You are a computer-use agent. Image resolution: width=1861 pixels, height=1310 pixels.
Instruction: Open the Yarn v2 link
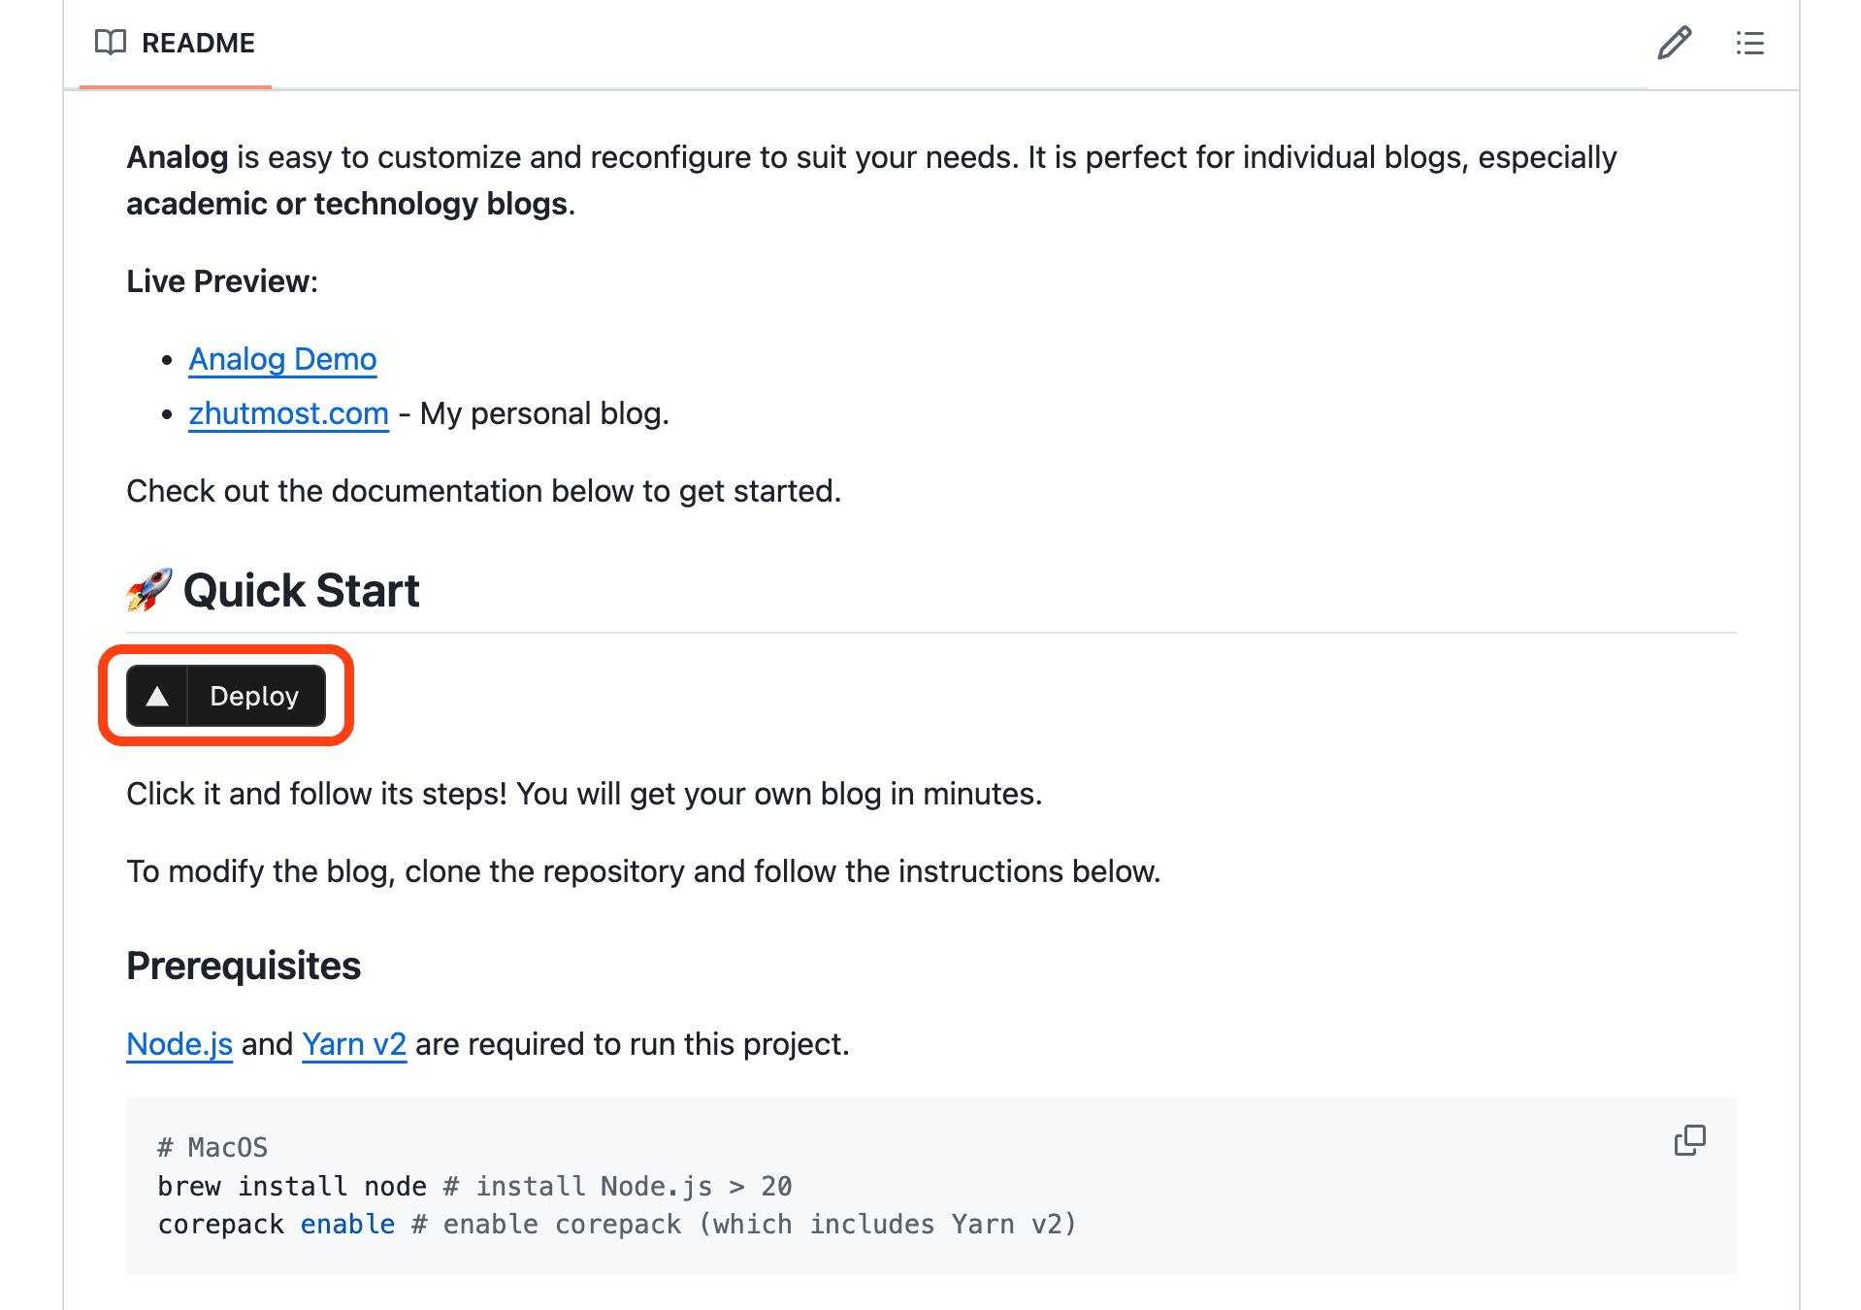click(354, 1044)
